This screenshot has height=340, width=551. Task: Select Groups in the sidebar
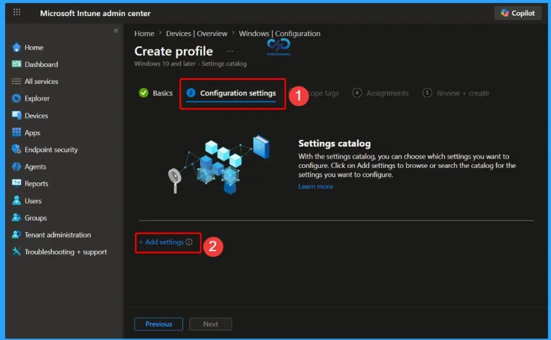pos(36,218)
